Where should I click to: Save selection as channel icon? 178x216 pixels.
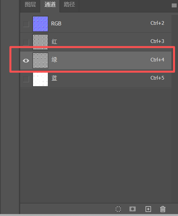click(132, 209)
